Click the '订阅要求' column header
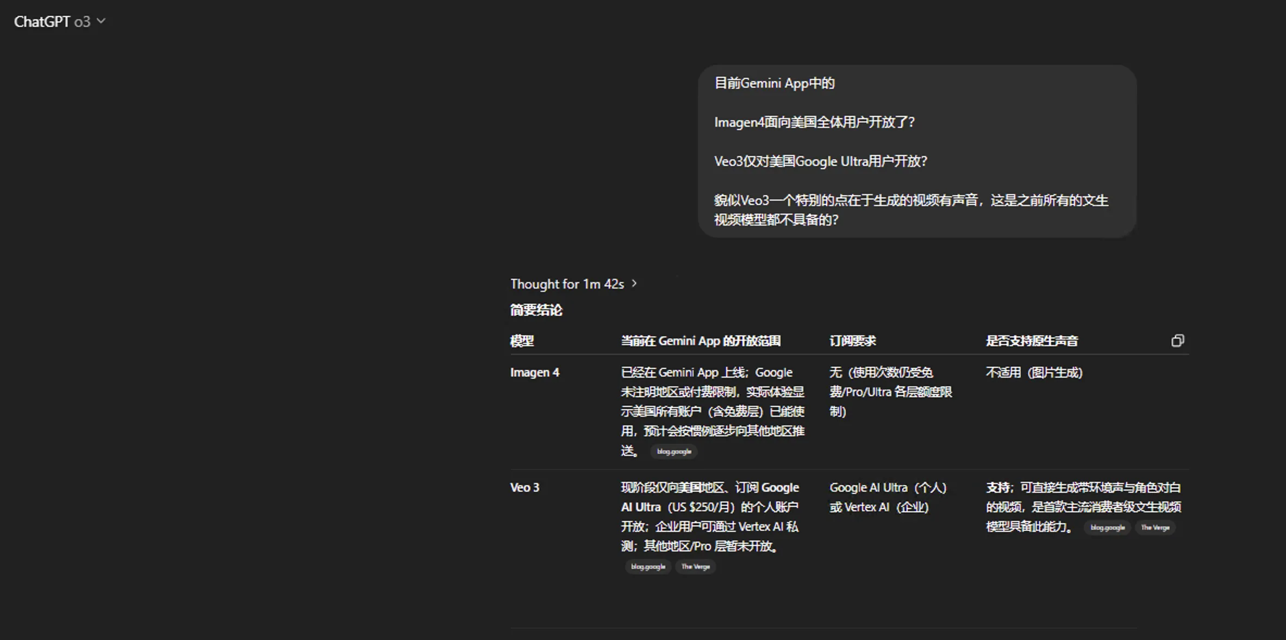 coord(853,341)
